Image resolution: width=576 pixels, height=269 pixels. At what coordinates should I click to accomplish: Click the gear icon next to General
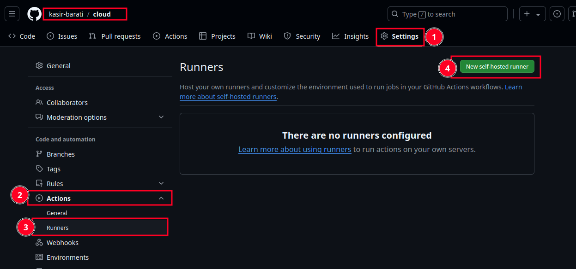point(39,65)
